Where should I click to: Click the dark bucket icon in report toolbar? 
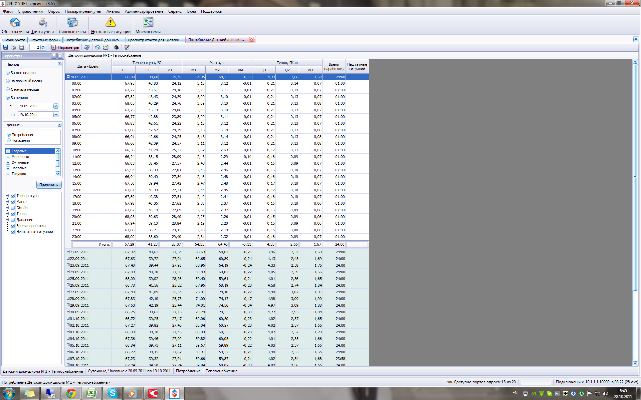point(116,47)
